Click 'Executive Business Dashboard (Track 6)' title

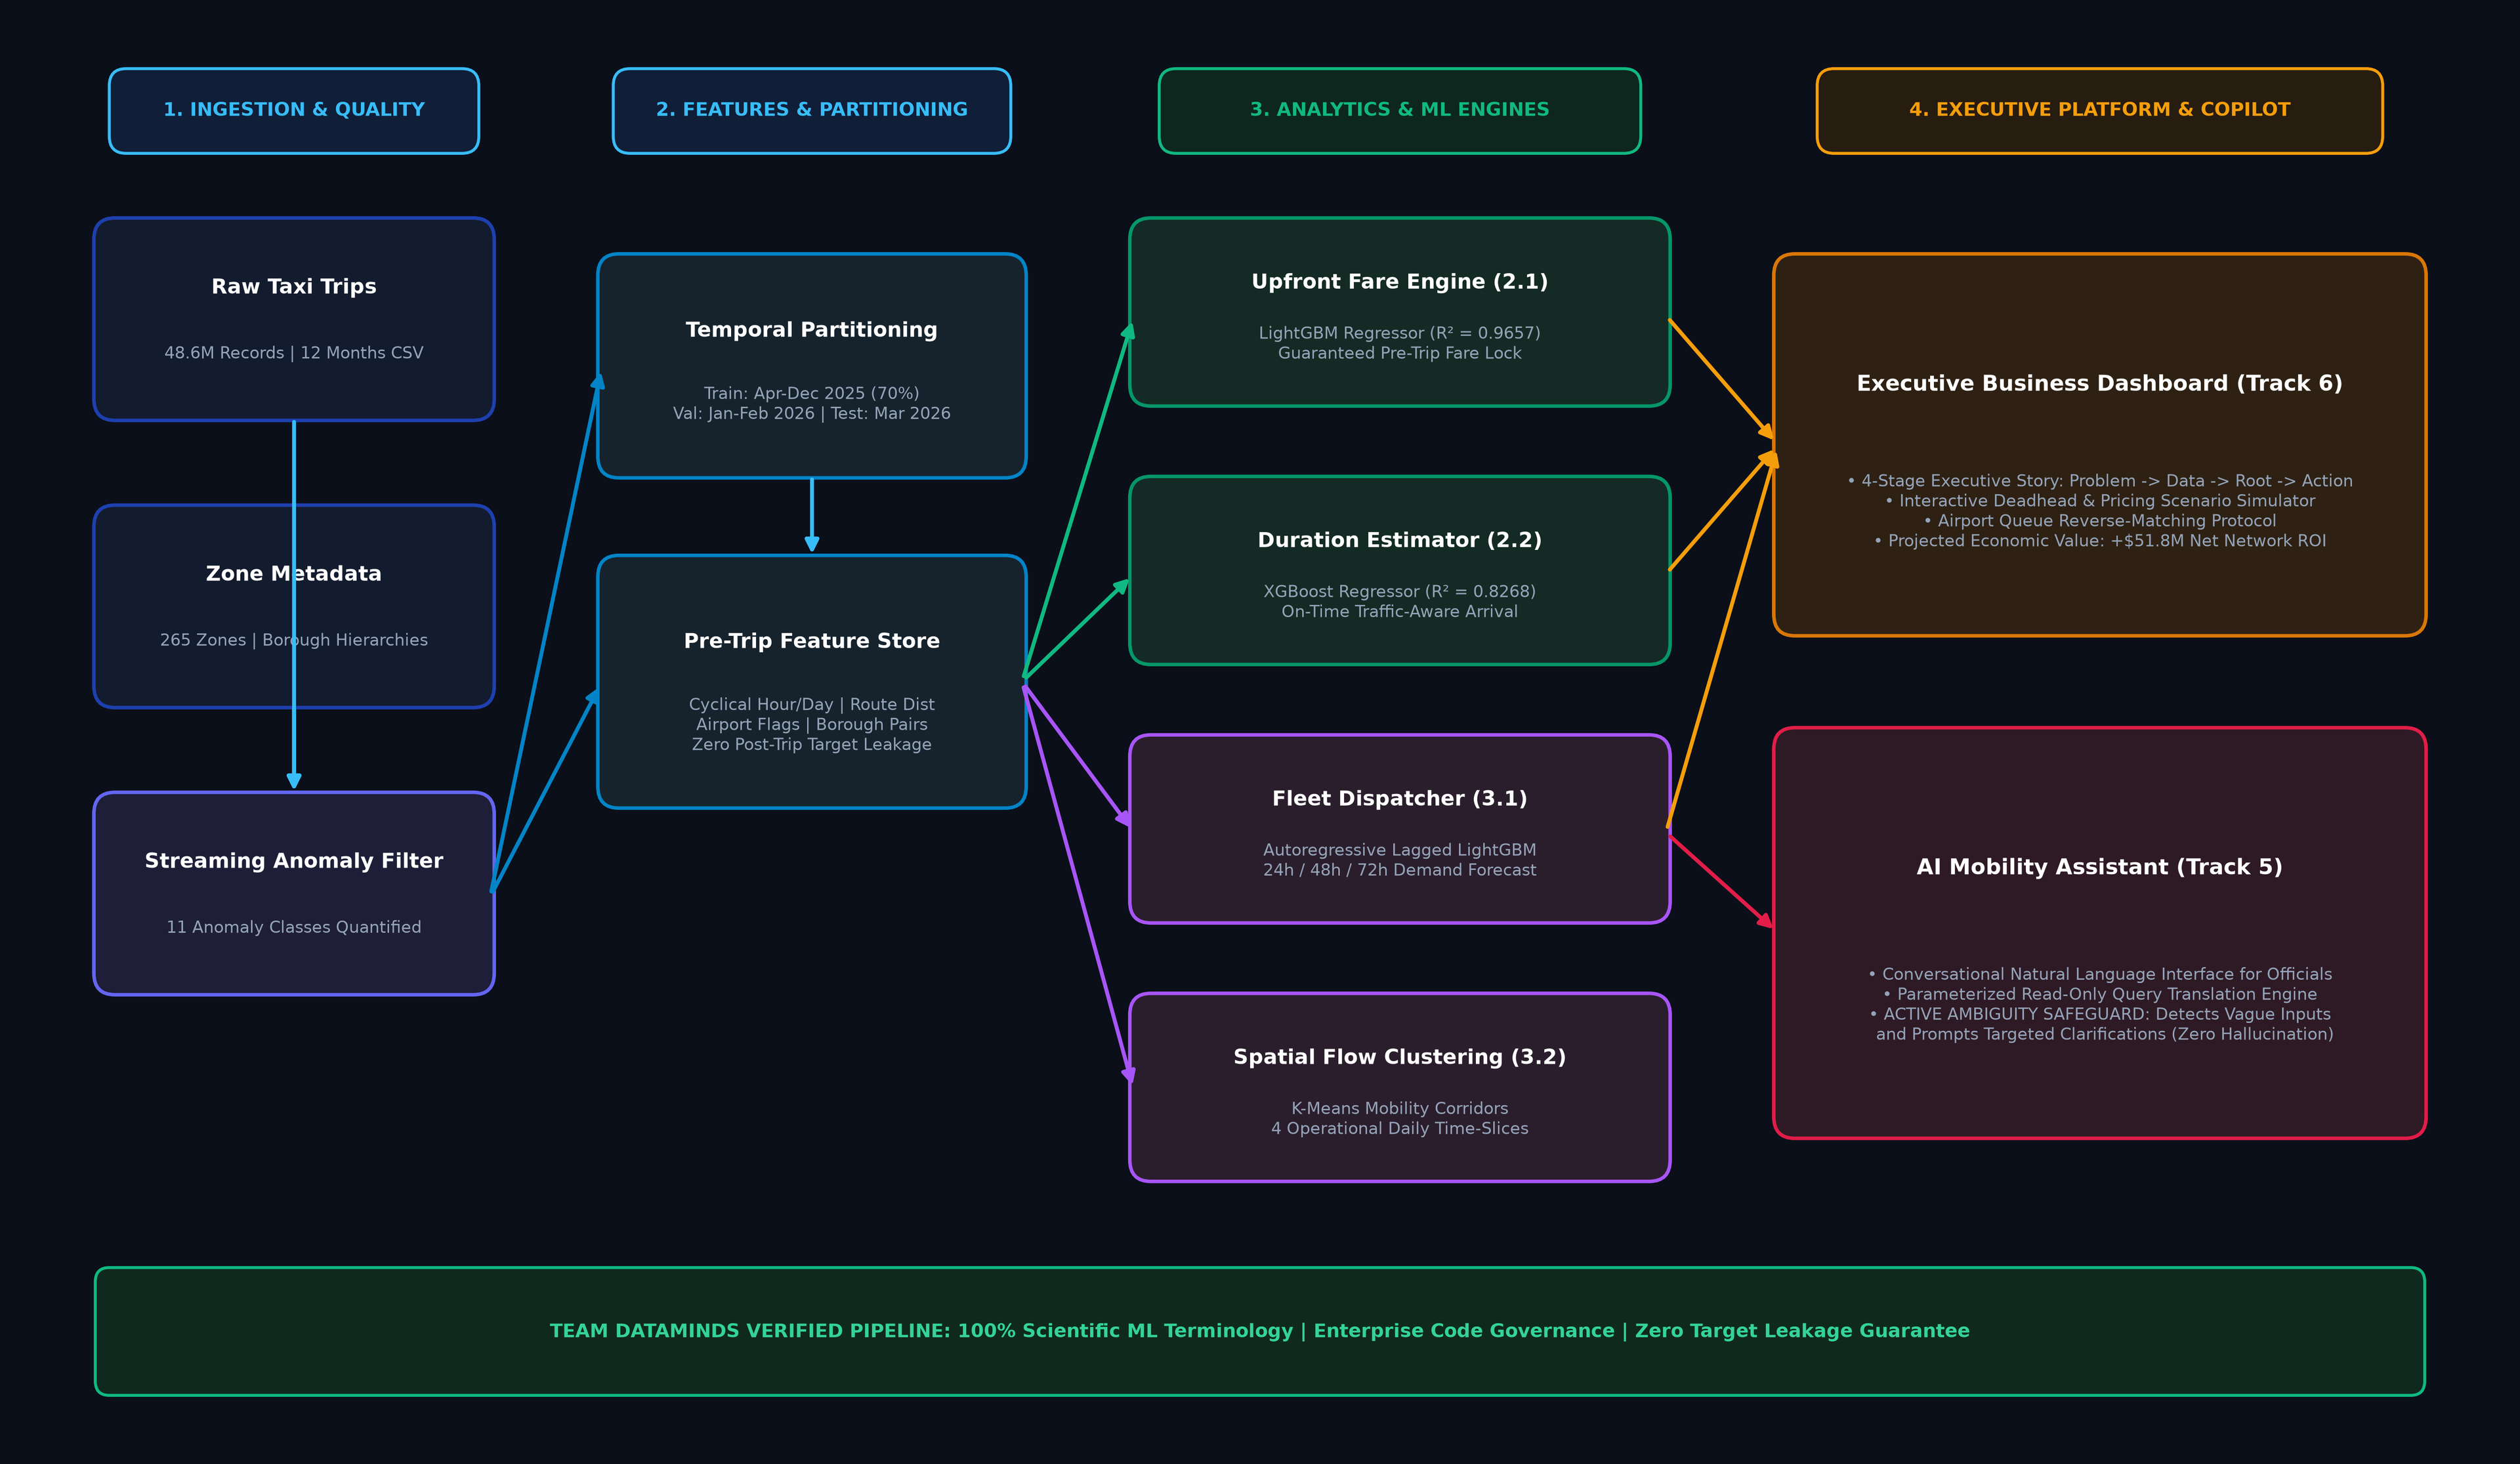(2099, 384)
